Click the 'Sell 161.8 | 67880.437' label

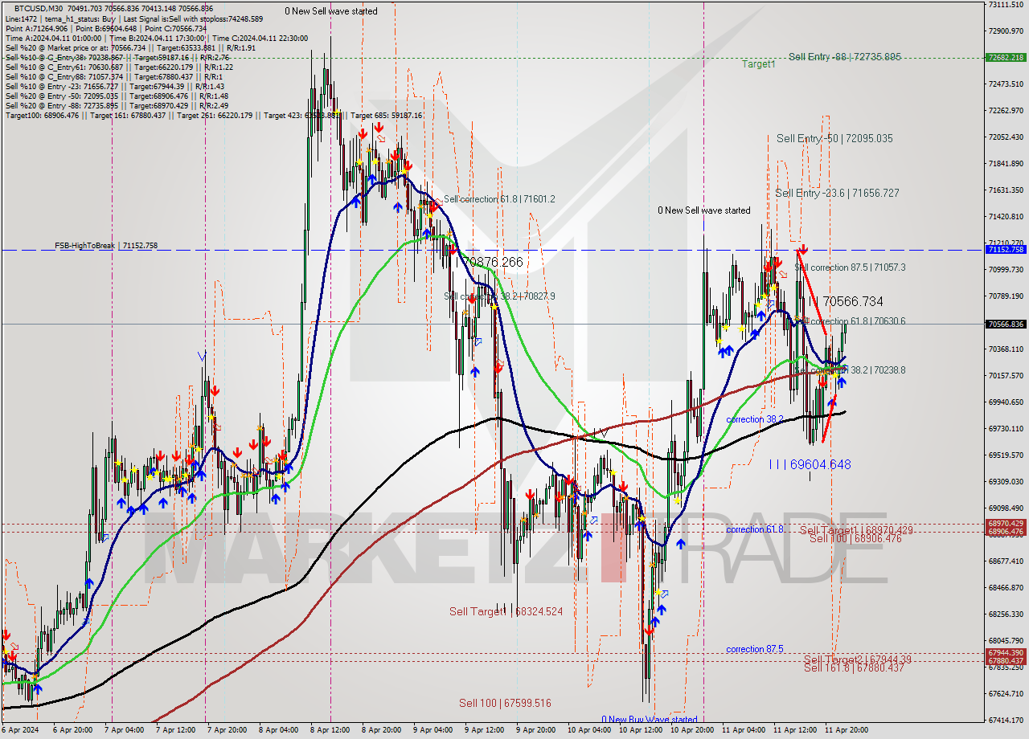click(854, 668)
